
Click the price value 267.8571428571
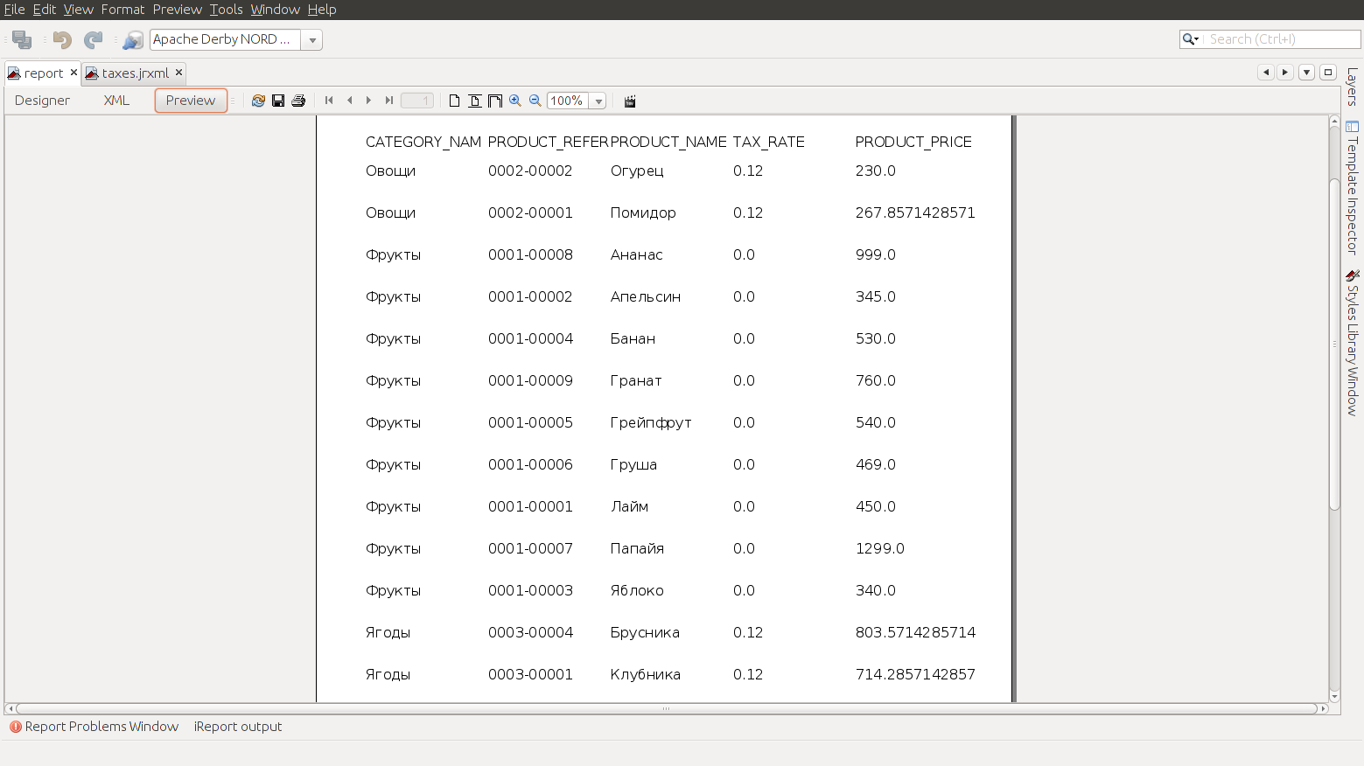coord(915,212)
